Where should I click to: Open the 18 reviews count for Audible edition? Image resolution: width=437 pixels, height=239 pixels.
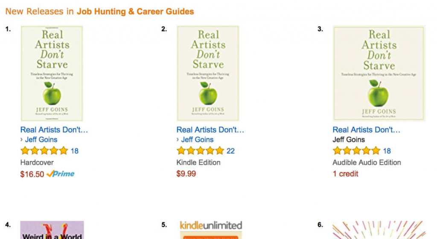click(387, 151)
